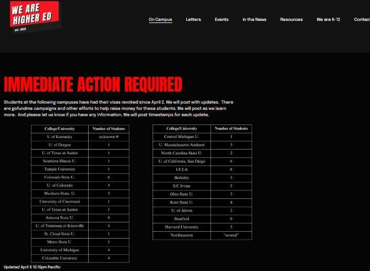Viewport: 370px width, 271px height.
Task: Click U. of Tennessee at Knoxville
Action: pos(60,226)
